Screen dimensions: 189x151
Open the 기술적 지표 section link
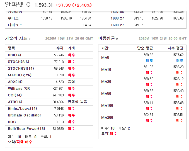[x=18, y=38]
